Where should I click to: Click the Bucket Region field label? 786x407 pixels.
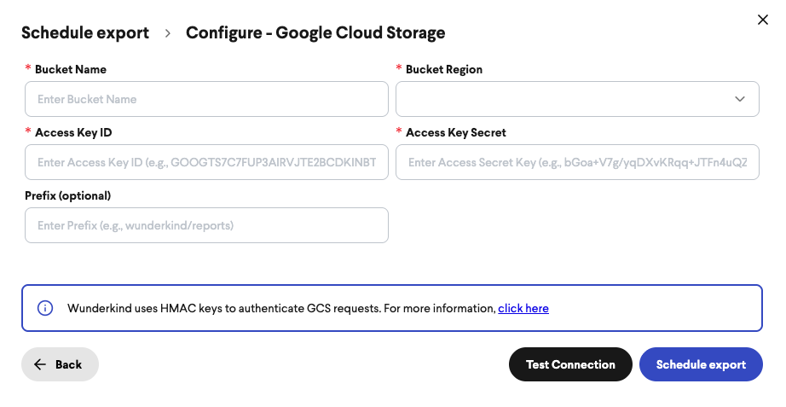pos(444,69)
